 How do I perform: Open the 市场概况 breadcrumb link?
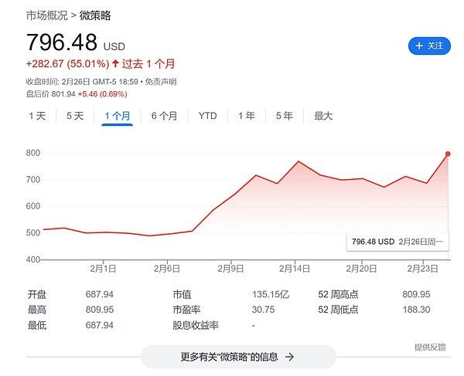click(x=46, y=15)
